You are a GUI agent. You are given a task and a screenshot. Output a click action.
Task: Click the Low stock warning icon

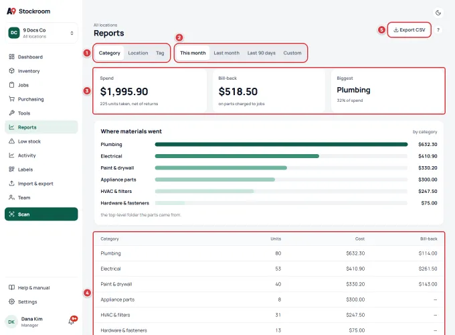11,141
